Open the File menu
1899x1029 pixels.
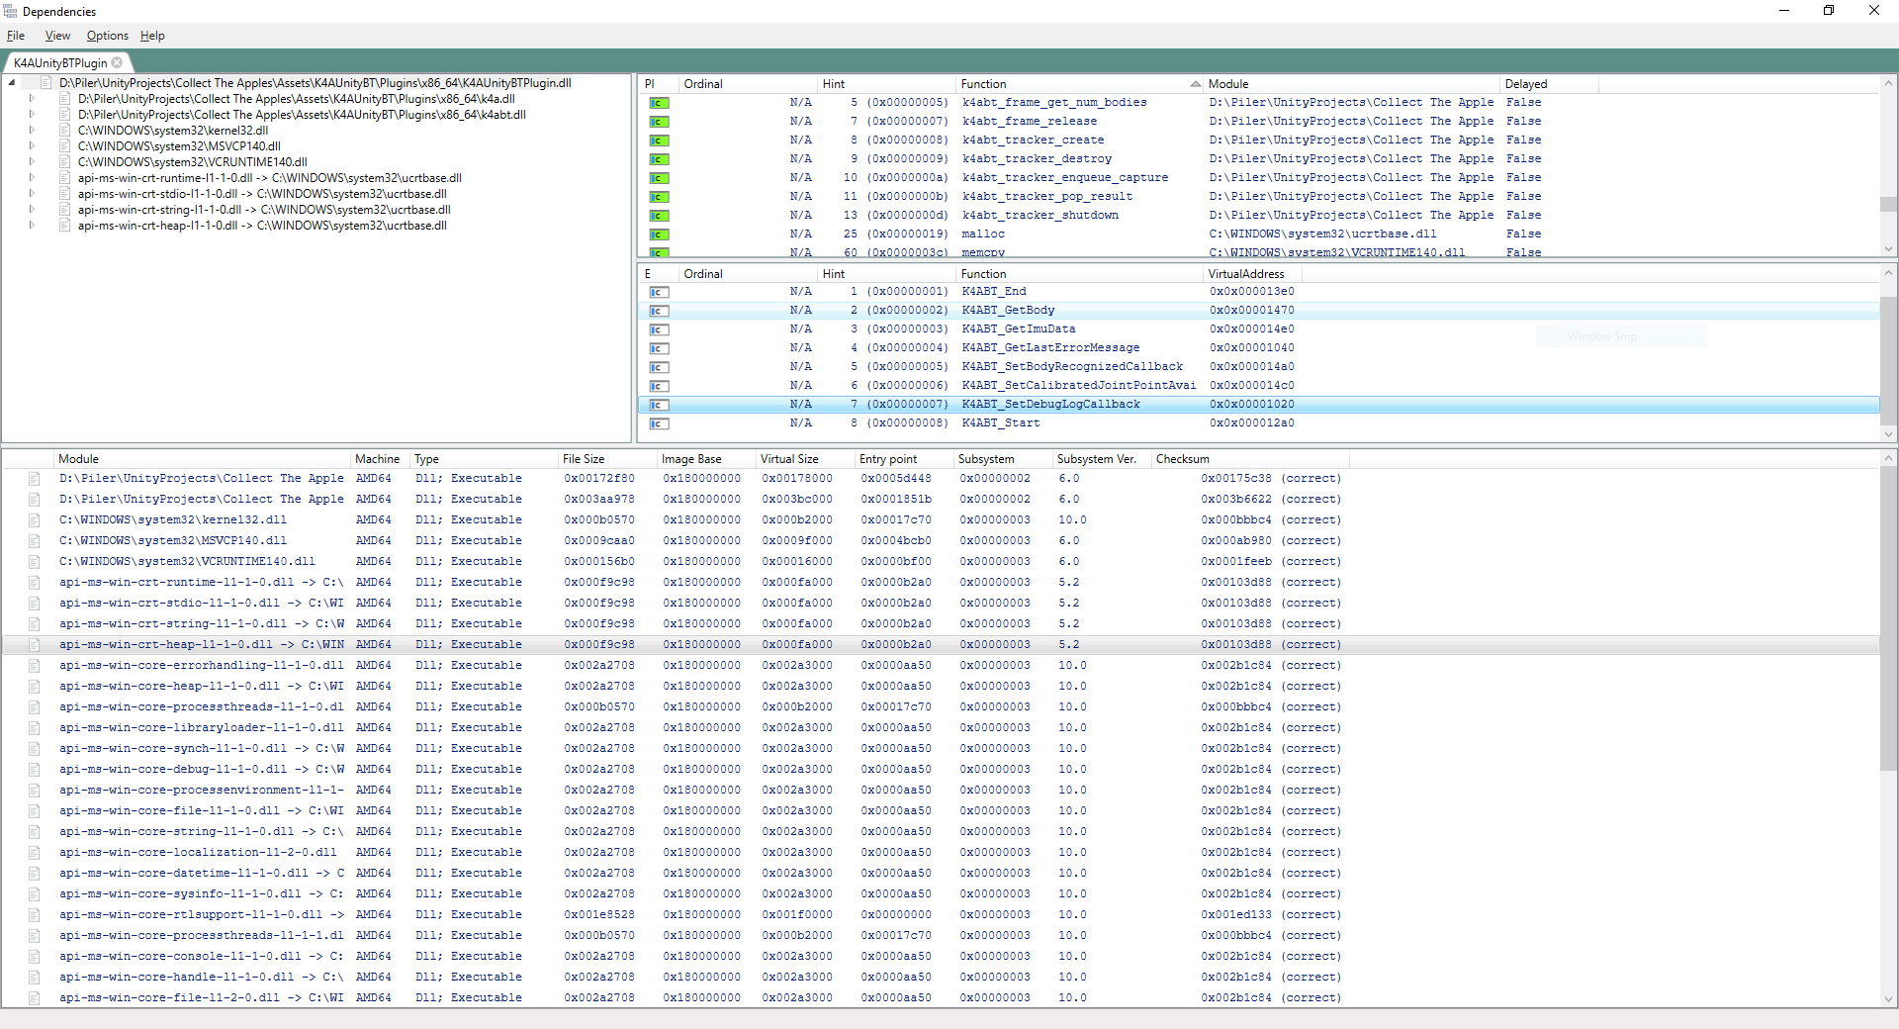pyautogui.click(x=16, y=36)
